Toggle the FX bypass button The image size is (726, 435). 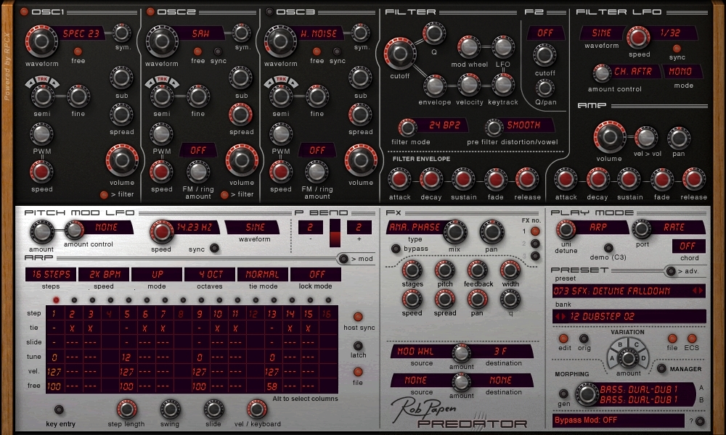point(396,249)
